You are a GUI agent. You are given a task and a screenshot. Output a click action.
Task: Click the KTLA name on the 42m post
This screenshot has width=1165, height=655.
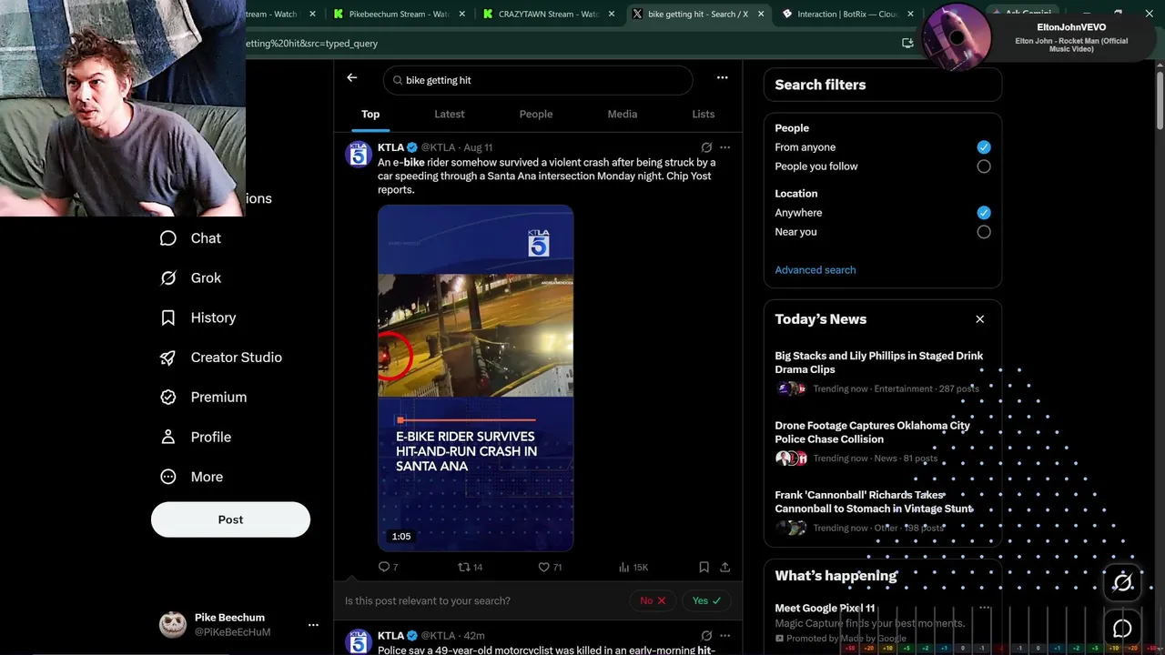pyautogui.click(x=390, y=636)
